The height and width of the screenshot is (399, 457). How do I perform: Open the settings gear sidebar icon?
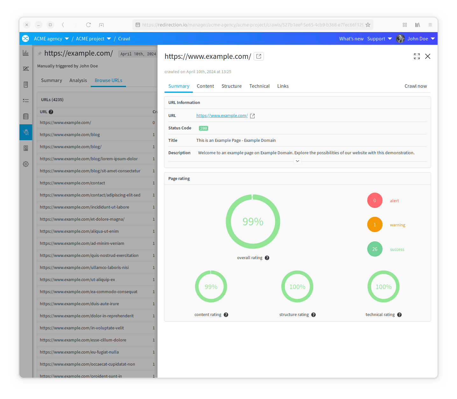click(26, 164)
